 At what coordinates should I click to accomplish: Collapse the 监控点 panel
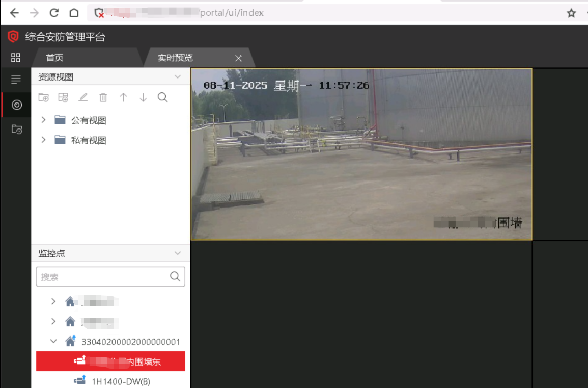[x=177, y=253]
